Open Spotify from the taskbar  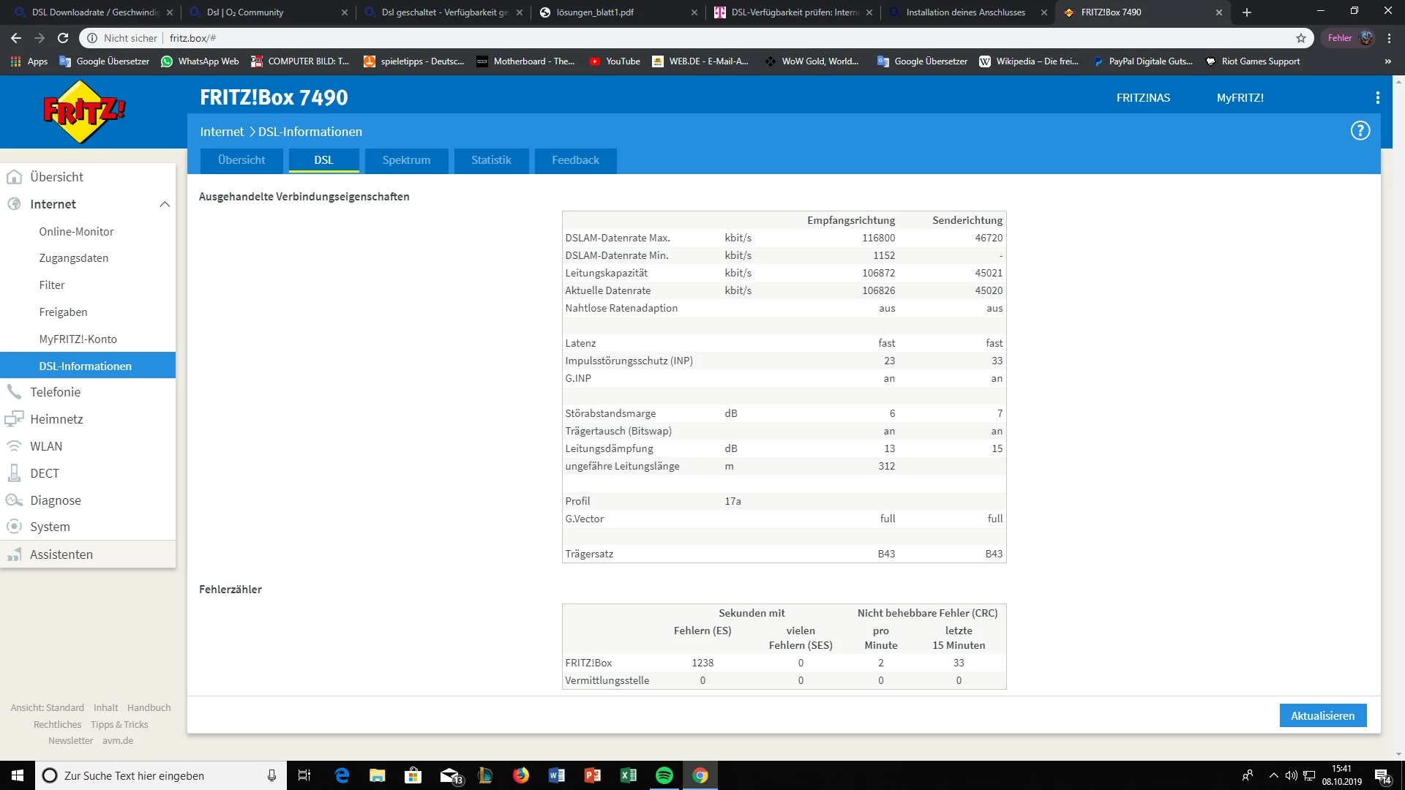point(664,775)
